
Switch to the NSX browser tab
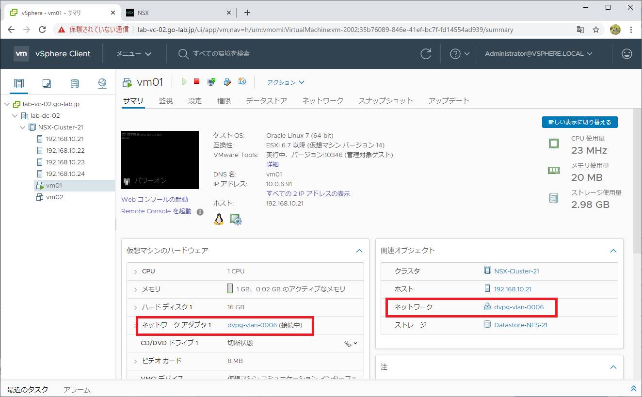click(177, 13)
